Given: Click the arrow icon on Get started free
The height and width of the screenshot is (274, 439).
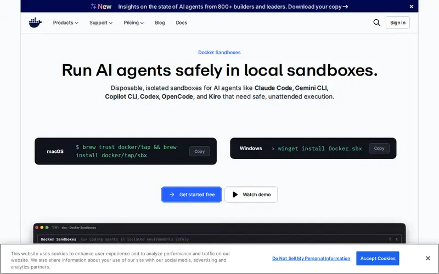Looking at the screenshot, I should point(172,195).
